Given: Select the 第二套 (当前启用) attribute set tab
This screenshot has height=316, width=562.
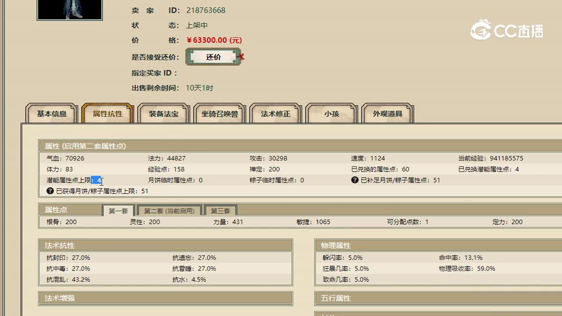Looking at the screenshot, I should [169, 211].
